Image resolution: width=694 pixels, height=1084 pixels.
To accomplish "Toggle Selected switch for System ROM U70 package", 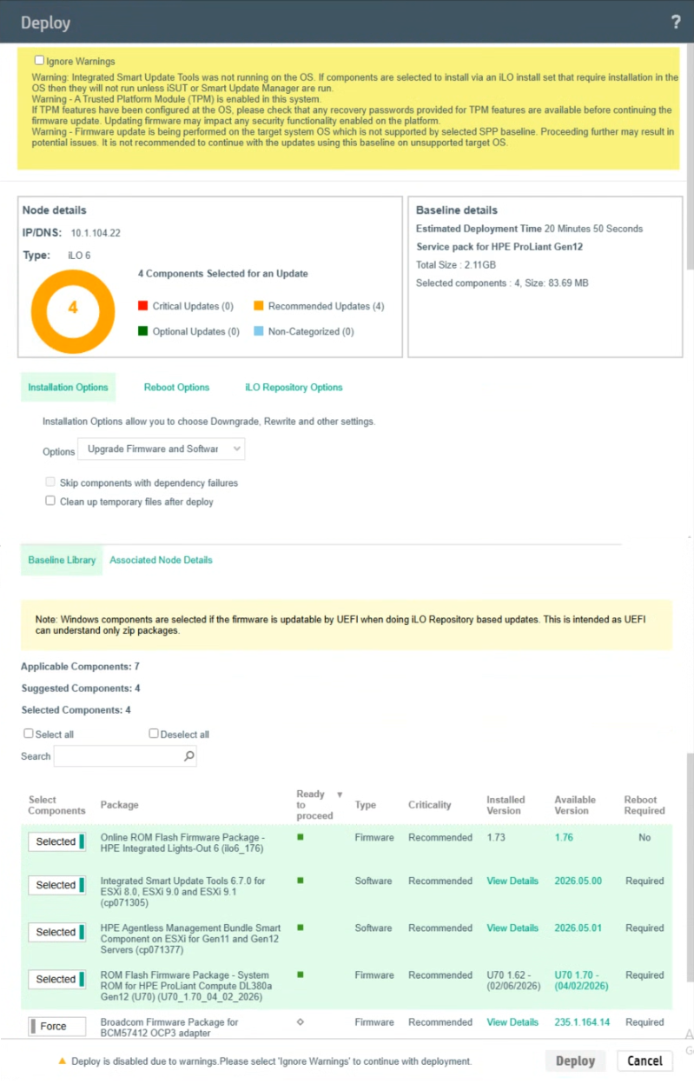I will 56,979.
